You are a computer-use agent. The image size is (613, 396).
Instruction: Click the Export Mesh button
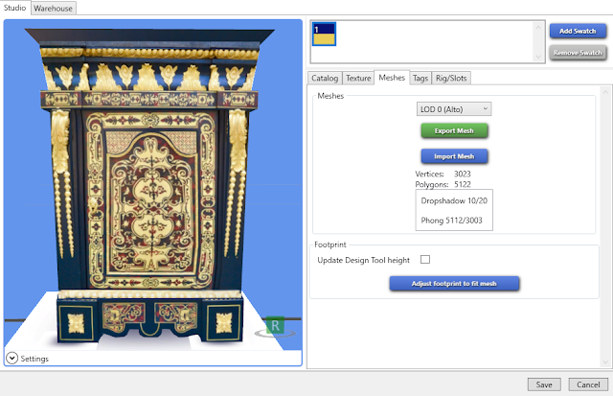(x=454, y=130)
